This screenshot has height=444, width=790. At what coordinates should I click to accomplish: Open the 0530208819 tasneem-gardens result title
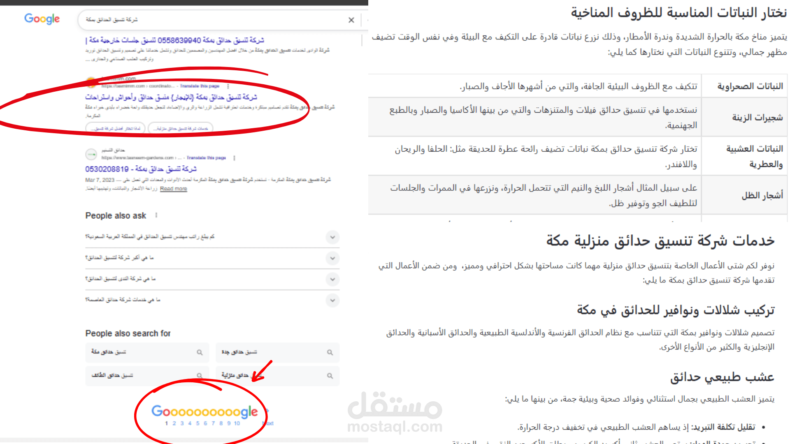(x=141, y=169)
